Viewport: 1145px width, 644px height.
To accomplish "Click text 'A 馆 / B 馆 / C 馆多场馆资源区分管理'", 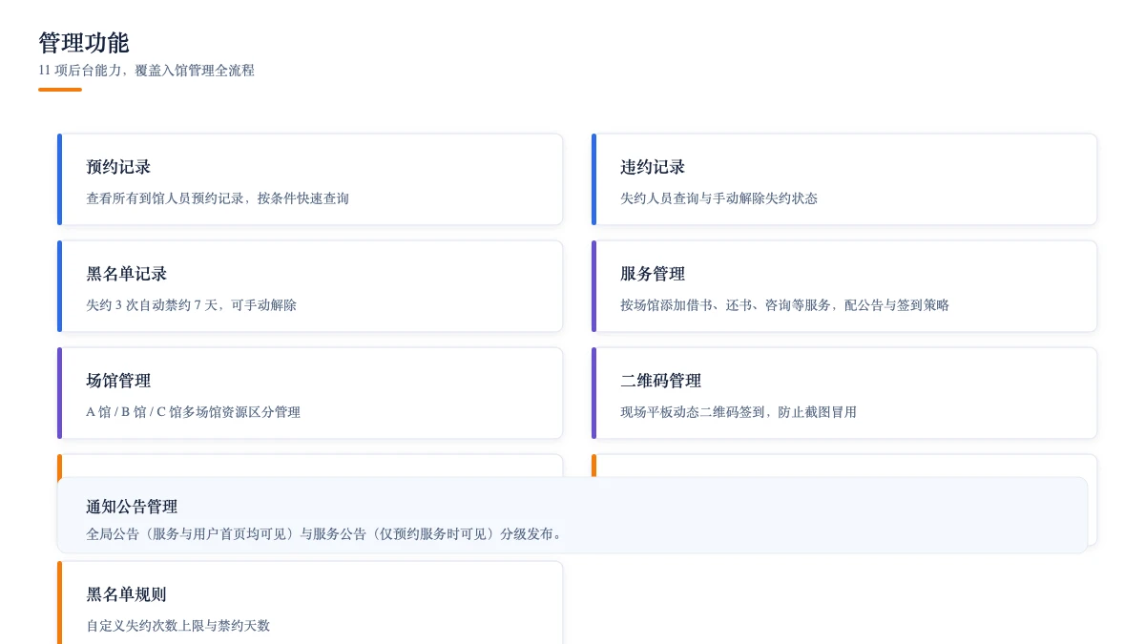I will (x=193, y=412).
